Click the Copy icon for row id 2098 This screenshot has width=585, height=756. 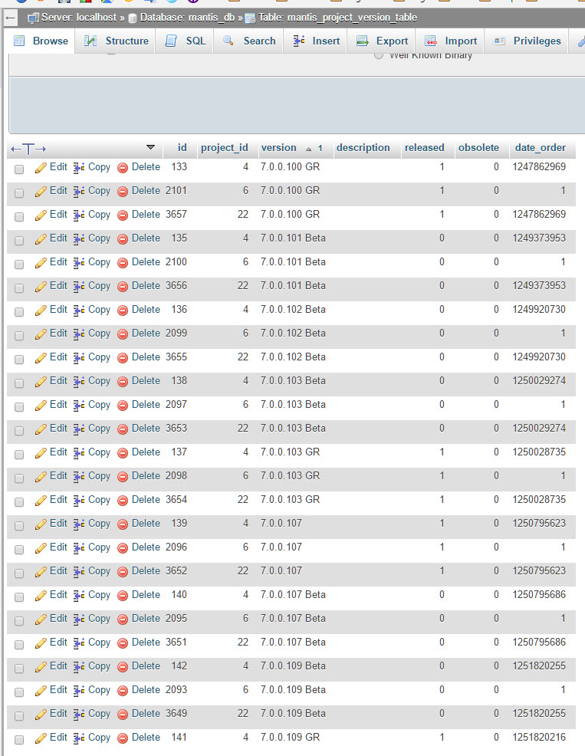click(79, 477)
